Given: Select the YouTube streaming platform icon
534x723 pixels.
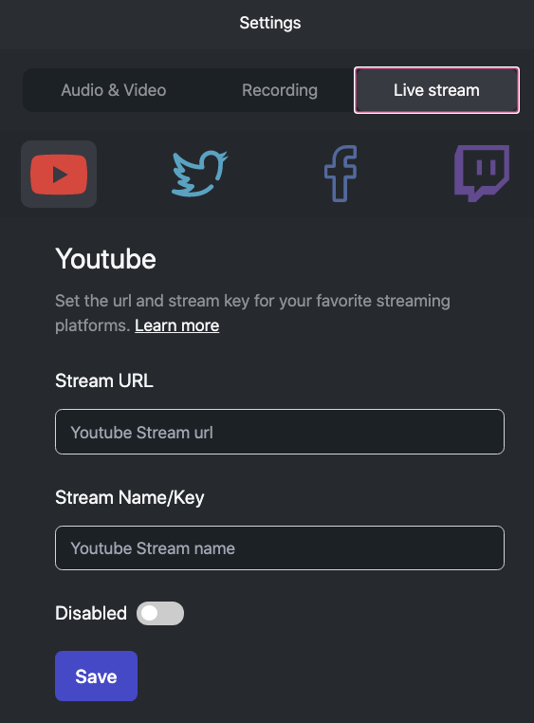Looking at the screenshot, I should click(x=59, y=174).
